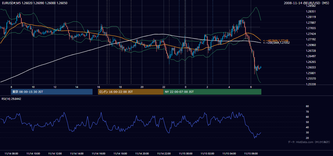Click price level 1.26728 on the axis

pyautogui.click(x=311, y=51)
